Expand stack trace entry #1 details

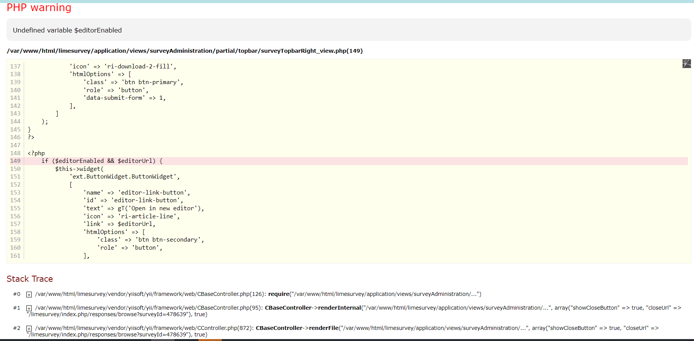(x=29, y=308)
